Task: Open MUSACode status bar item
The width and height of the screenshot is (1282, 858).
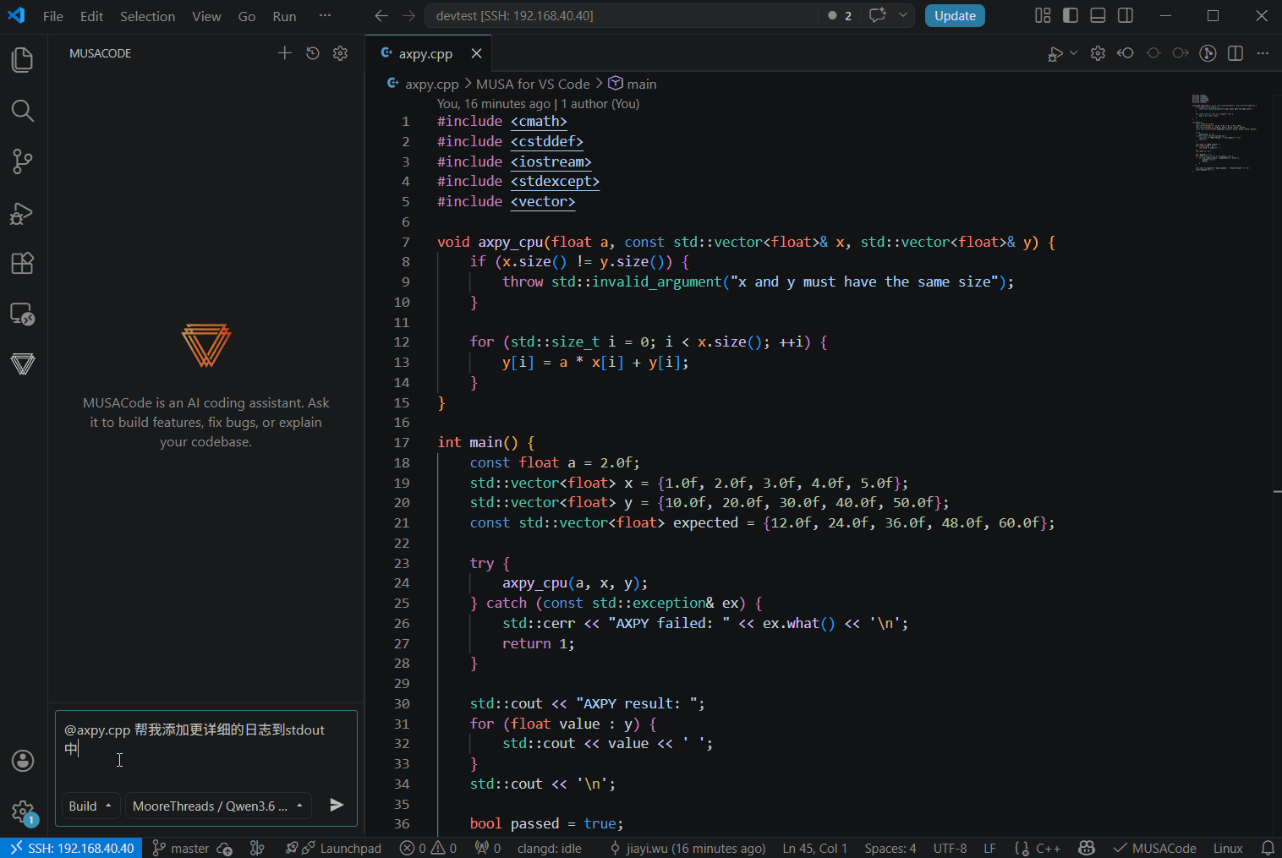Action: [x=1155, y=848]
